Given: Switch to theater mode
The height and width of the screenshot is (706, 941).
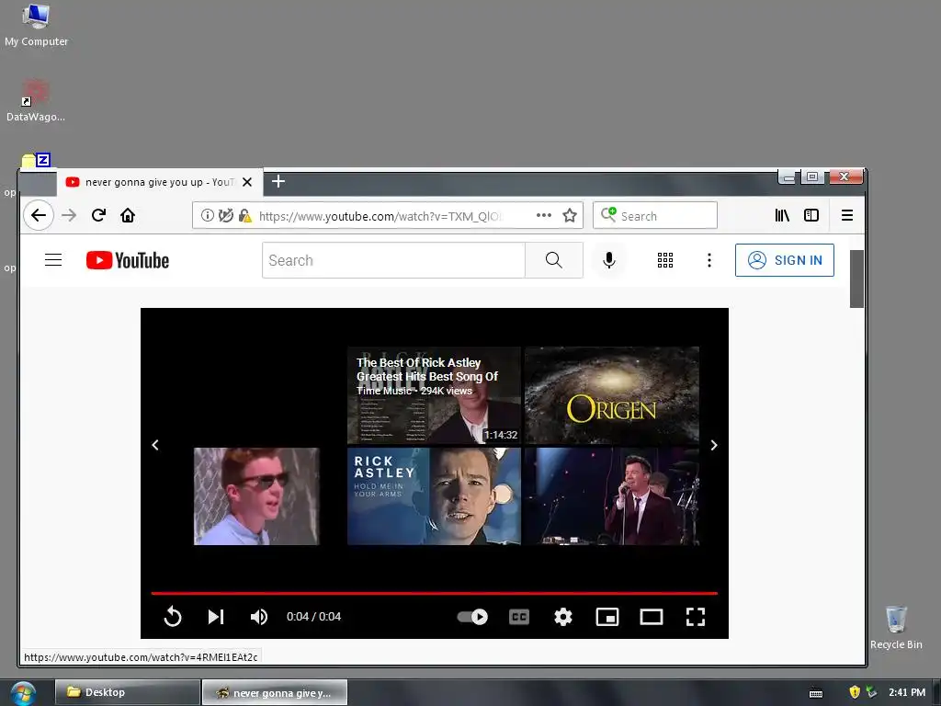Looking at the screenshot, I should [652, 617].
